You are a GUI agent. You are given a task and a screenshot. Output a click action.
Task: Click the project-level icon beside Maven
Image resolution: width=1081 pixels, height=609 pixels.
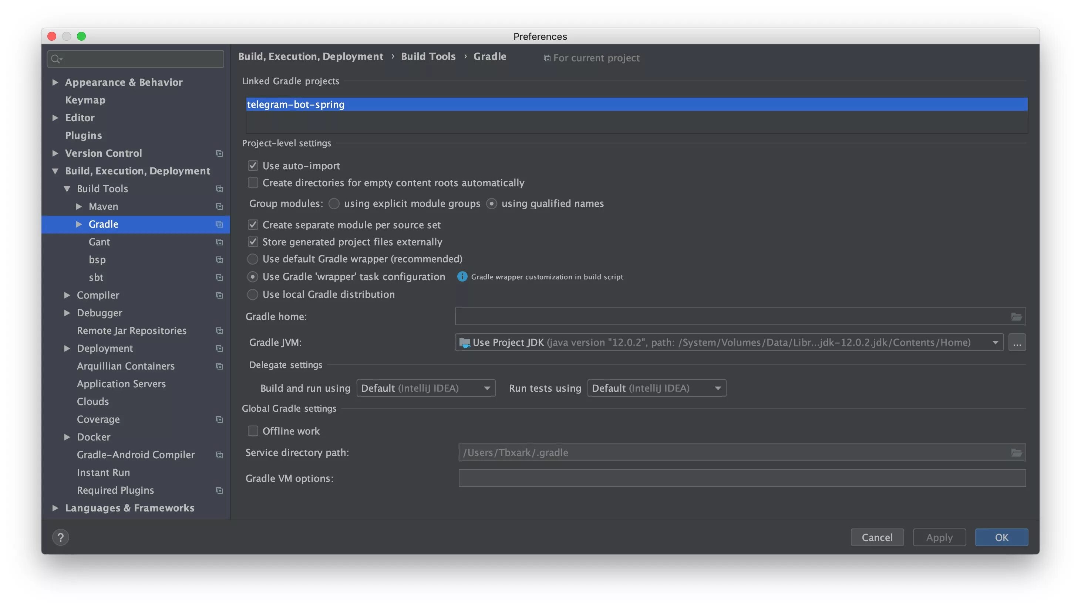[x=219, y=207]
